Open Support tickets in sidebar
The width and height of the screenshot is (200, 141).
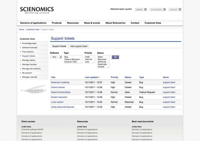coord(28,56)
